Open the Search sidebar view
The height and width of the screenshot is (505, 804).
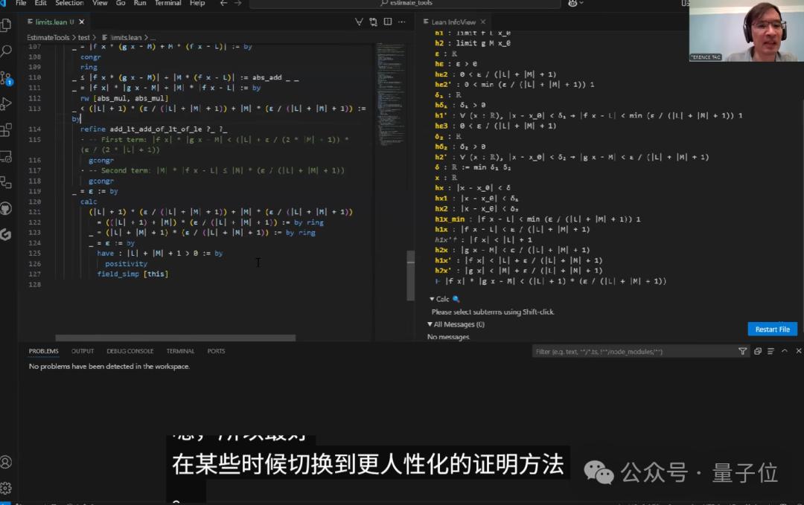[x=7, y=51]
